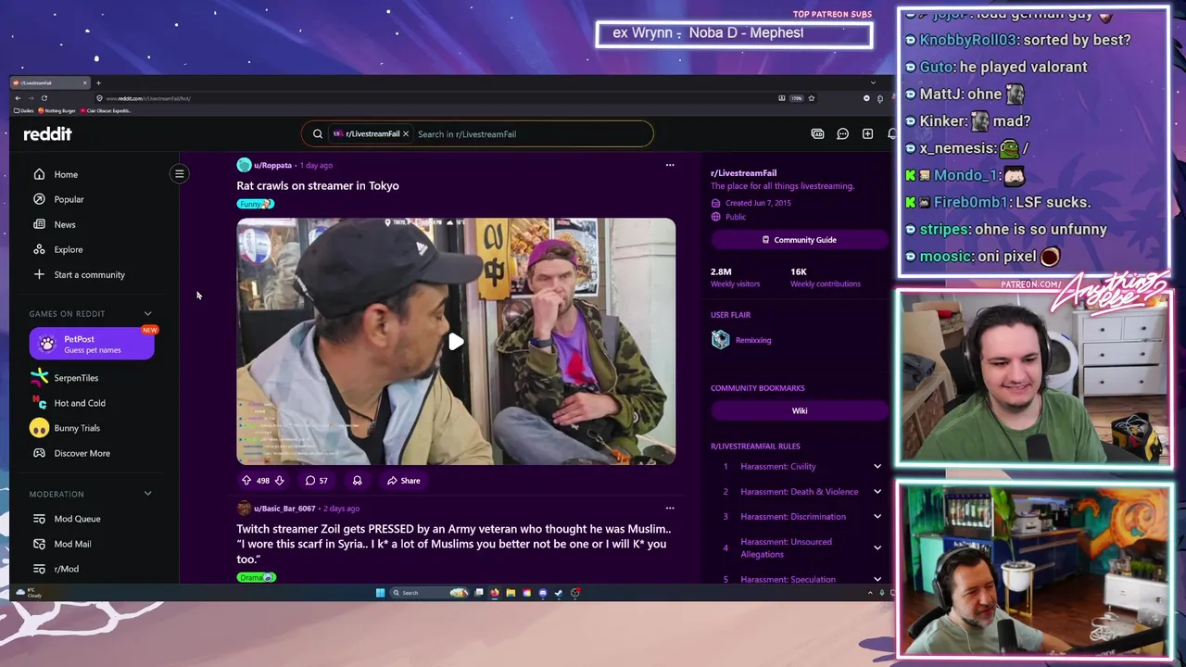
Task: Open the Dailies bookmarks folder
Action: 24,111
